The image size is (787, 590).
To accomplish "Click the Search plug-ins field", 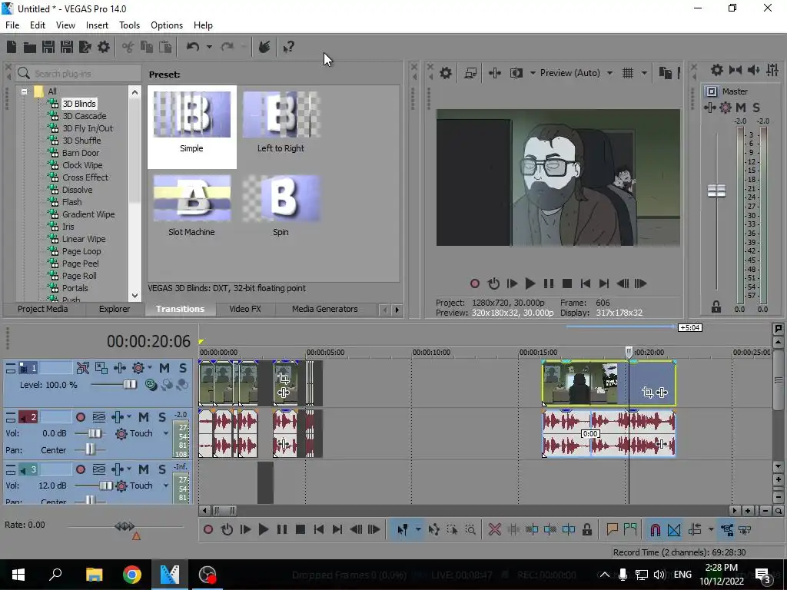I will coord(78,74).
